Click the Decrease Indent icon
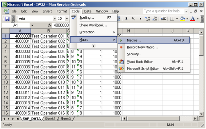 163,19
